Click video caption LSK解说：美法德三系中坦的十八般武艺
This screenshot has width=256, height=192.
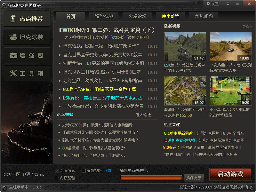(185, 68)
